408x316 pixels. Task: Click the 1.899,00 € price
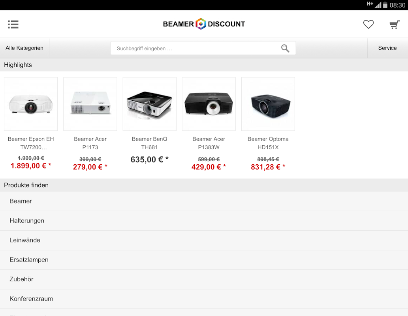point(31,166)
